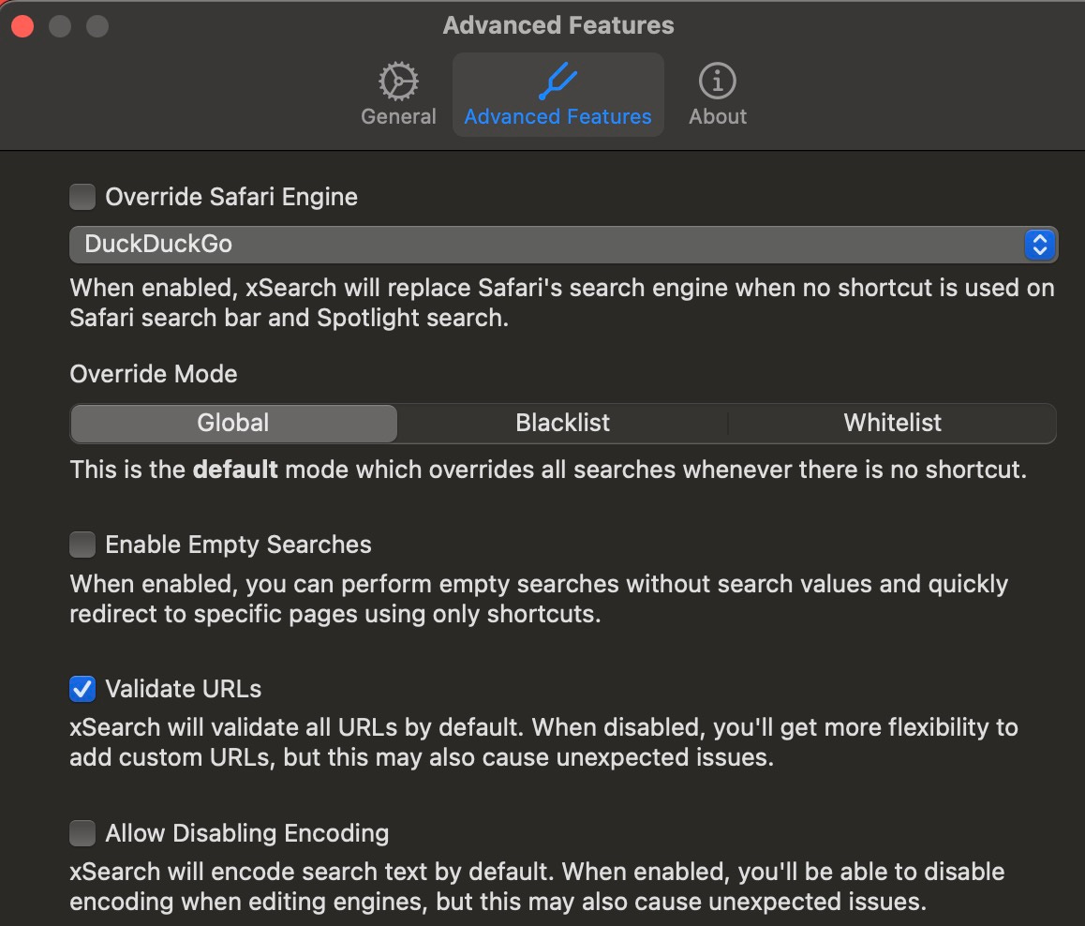Click the 'This is the default mode' description
The width and height of the screenshot is (1085, 926).
[548, 470]
